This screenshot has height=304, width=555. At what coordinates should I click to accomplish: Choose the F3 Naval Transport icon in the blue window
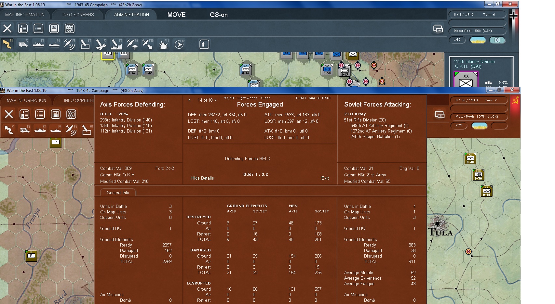click(x=39, y=44)
